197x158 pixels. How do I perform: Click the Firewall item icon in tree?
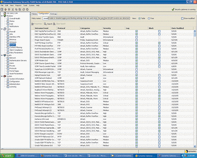pyautogui.click(x=8, y=32)
